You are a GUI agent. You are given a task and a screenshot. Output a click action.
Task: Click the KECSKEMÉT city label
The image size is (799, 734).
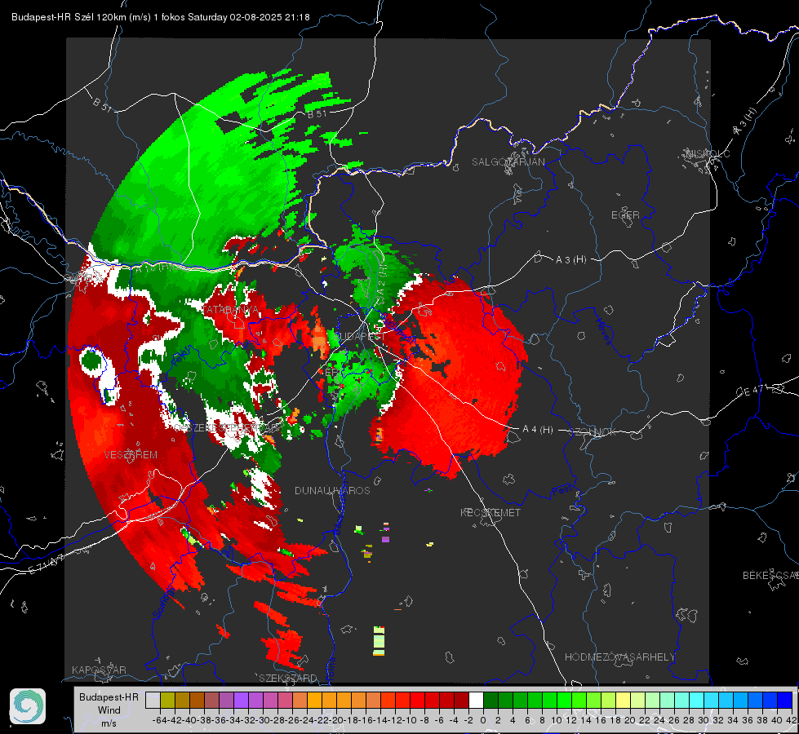click(490, 512)
